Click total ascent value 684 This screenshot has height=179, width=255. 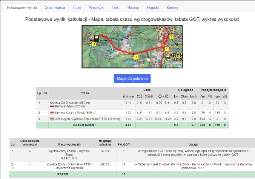(202, 125)
